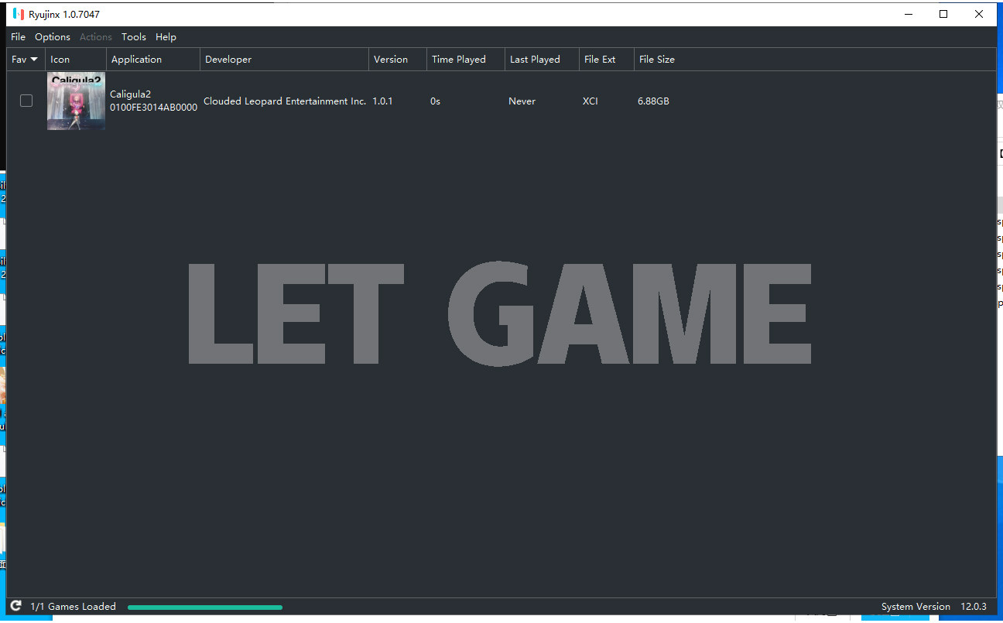Screen dimensions: 1003x623
Task: Sort games by Application column header
Action: [x=137, y=60]
